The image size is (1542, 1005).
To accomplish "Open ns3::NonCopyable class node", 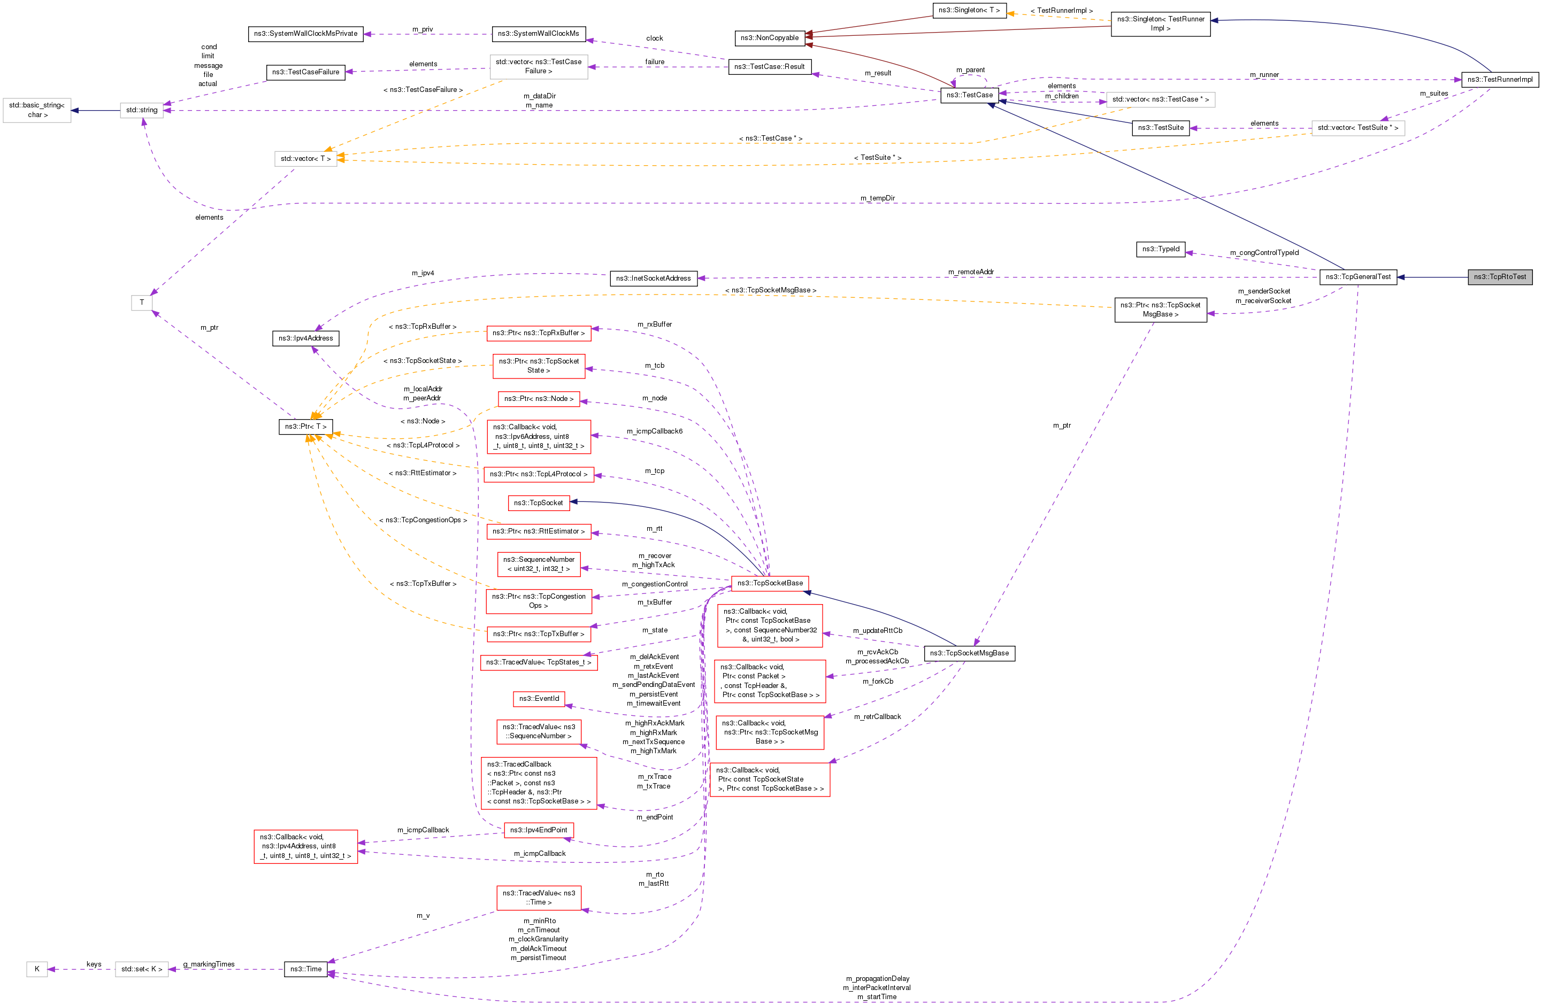I will pyautogui.click(x=770, y=38).
